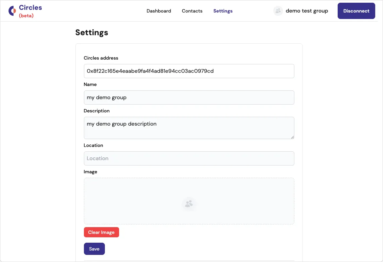Image resolution: width=383 pixels, height=262 pixels.
Task: Click the red Clear Image button
Action: point(101,232)
